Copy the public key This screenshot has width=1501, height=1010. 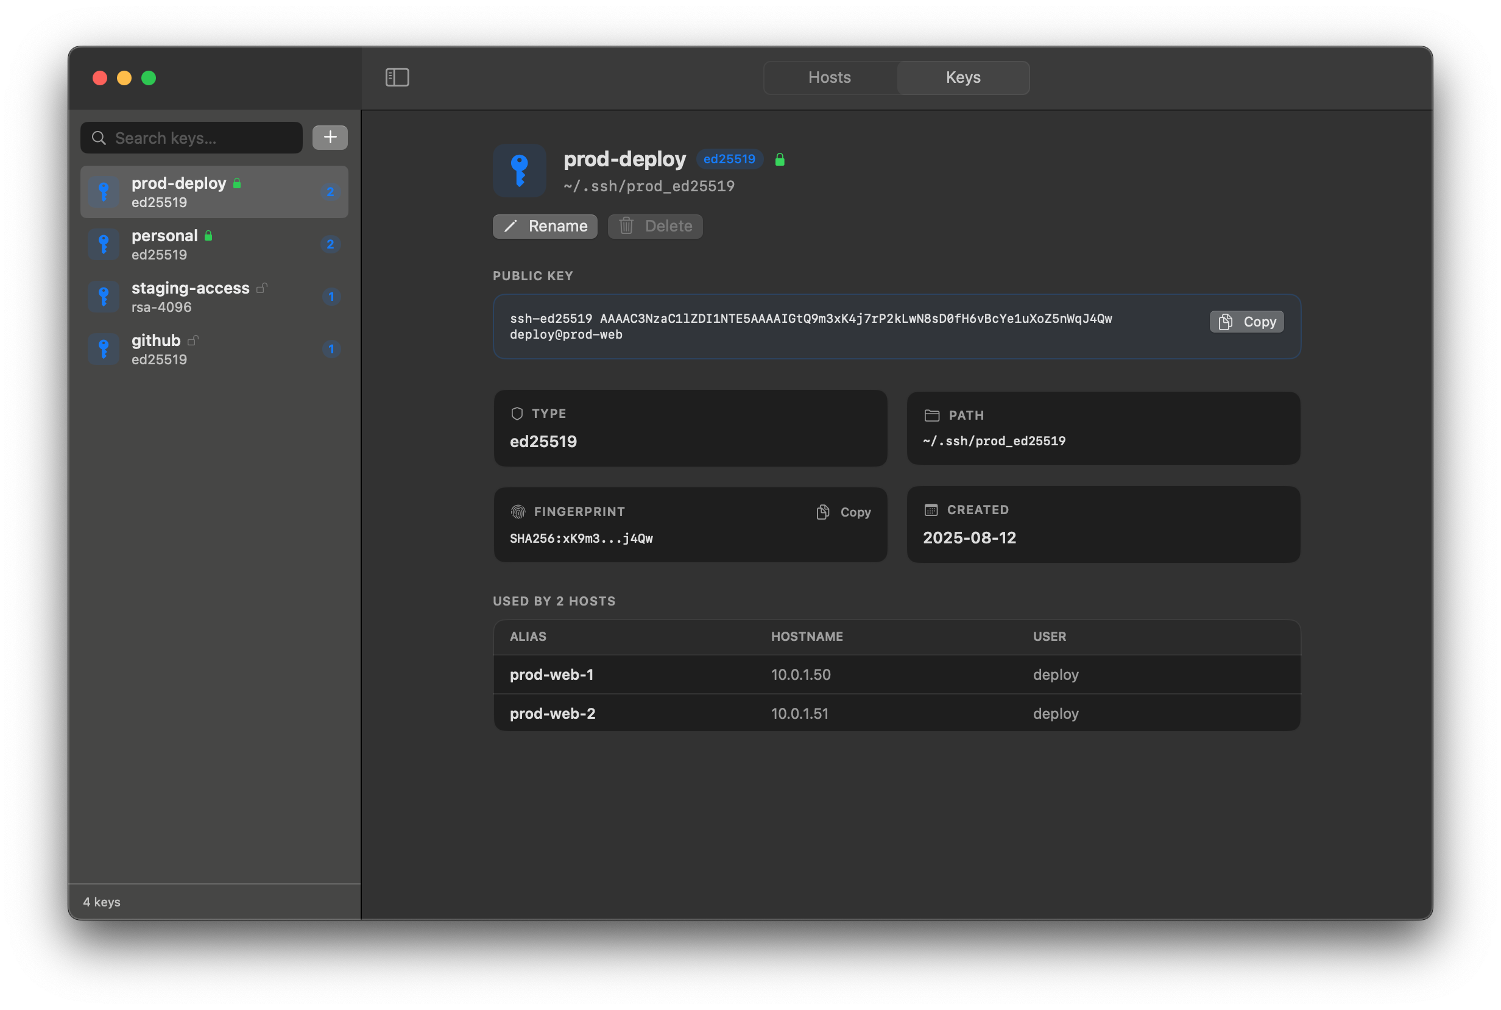point(1246,322)
